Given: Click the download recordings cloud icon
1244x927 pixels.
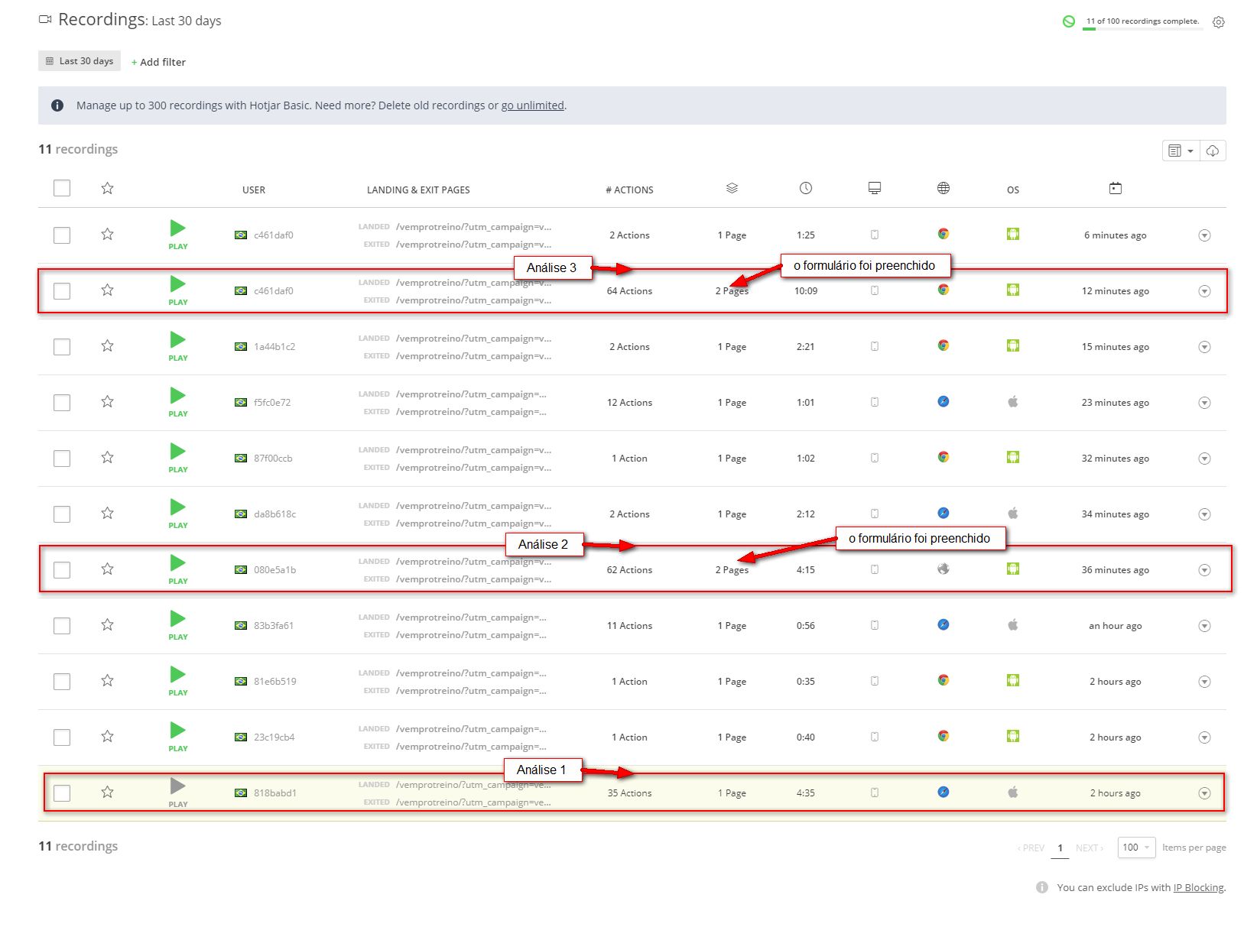Looking at the screenshot, I should 1213,151.
